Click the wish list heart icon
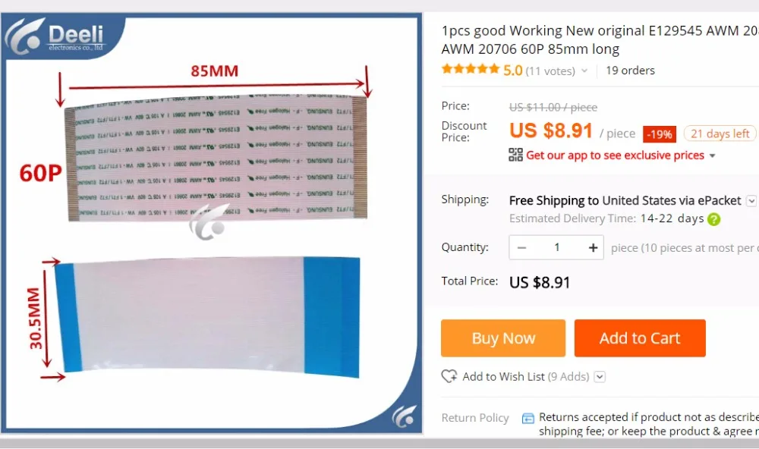 click(x=449, y=376)
